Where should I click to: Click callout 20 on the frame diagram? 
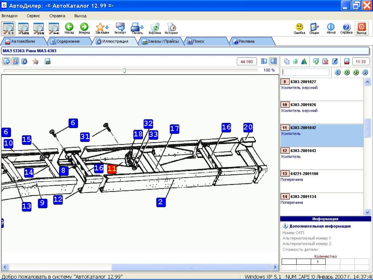coord(248,127)
